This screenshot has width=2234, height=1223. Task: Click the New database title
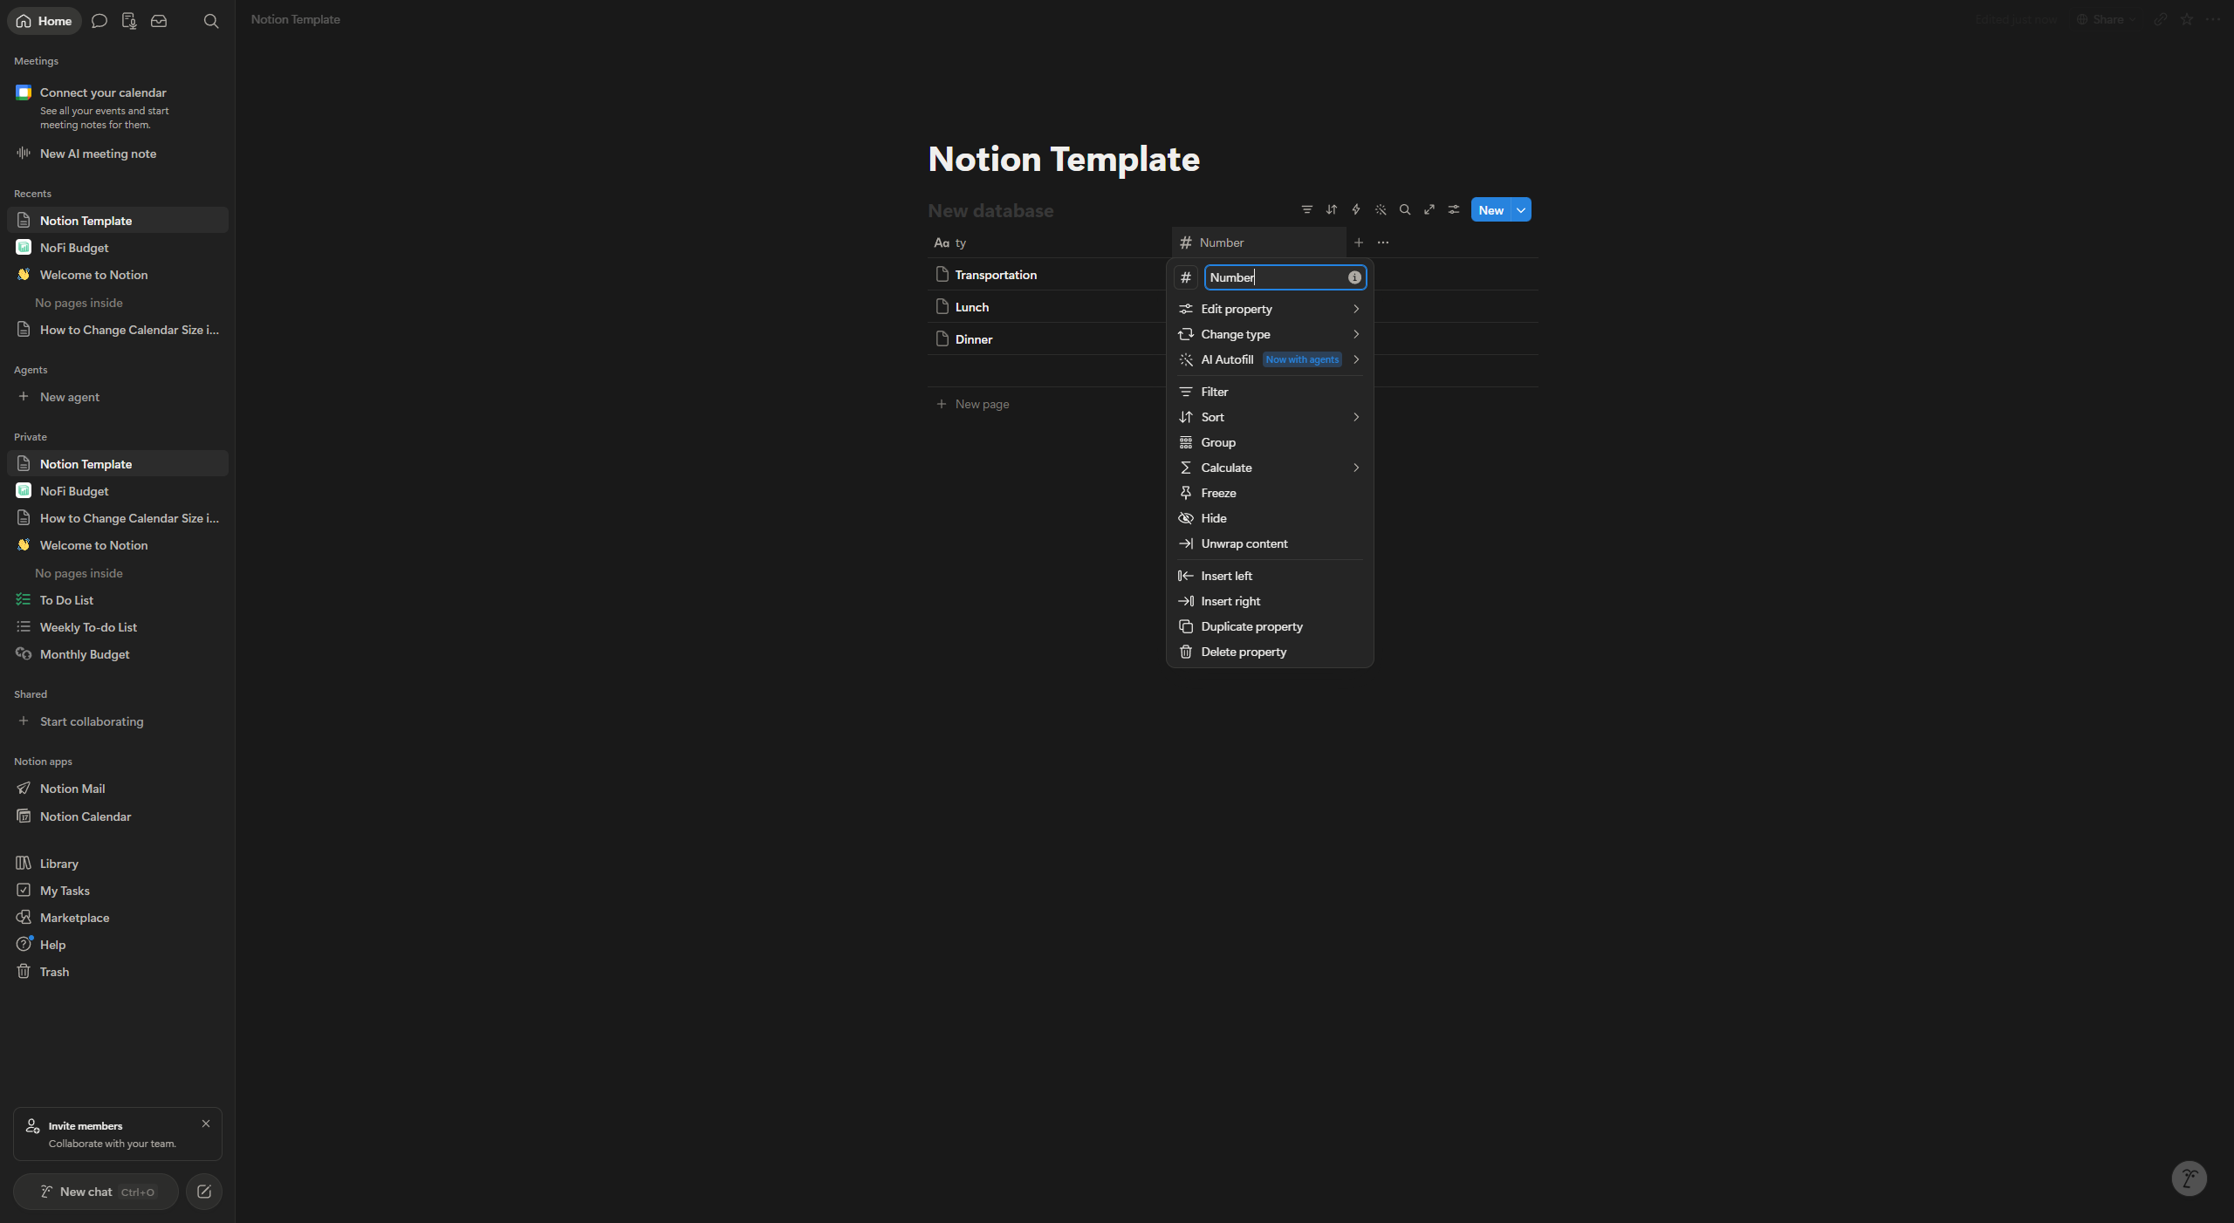click(x=990, y=211)
